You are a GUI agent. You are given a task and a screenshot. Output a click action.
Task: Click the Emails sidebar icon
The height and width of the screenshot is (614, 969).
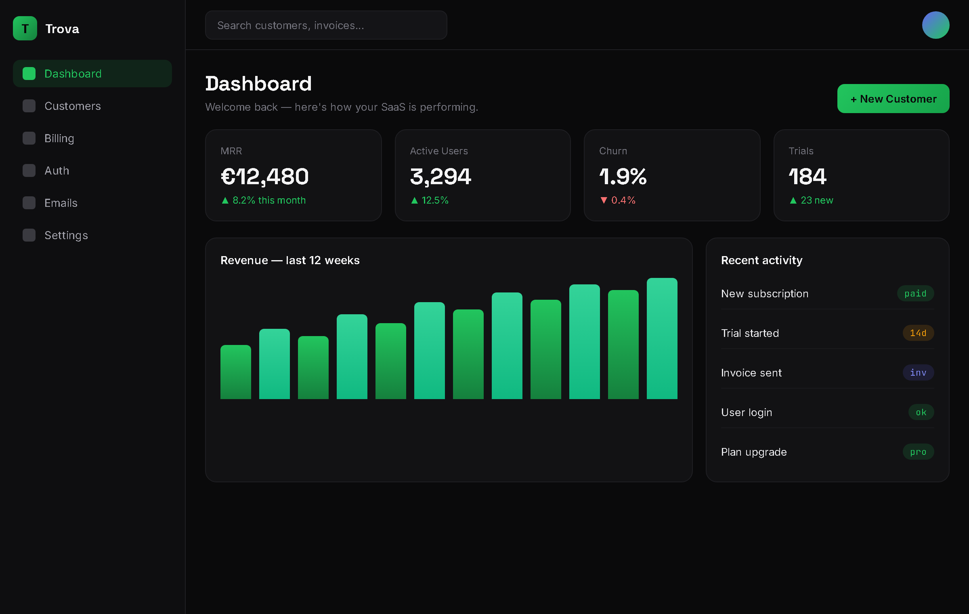29,203
